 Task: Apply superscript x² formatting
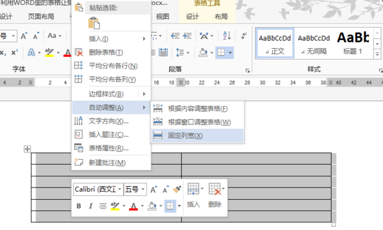15,52
